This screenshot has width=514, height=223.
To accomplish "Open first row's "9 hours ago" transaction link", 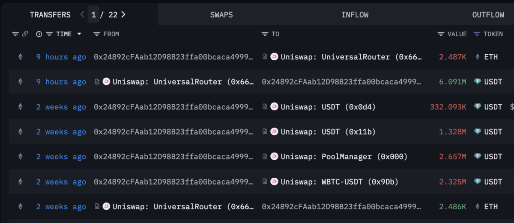I will (61, 57).
